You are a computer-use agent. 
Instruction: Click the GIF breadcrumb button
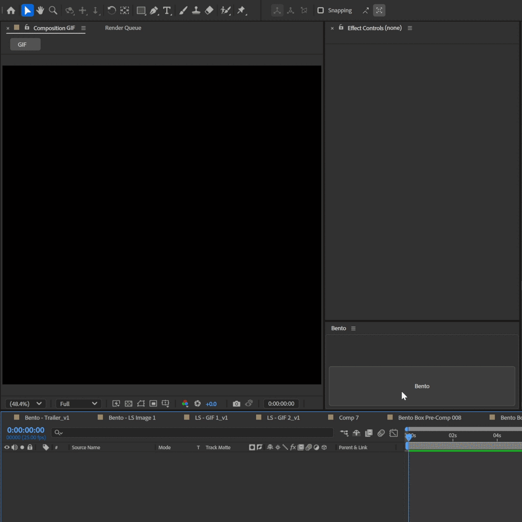[25, 44]
